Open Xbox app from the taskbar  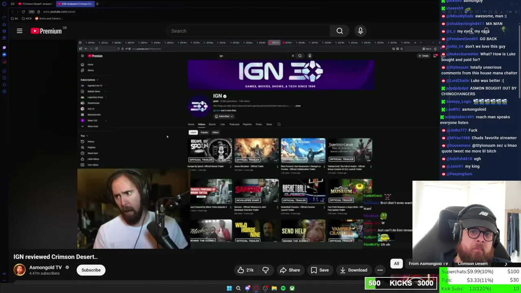(292, 289)
